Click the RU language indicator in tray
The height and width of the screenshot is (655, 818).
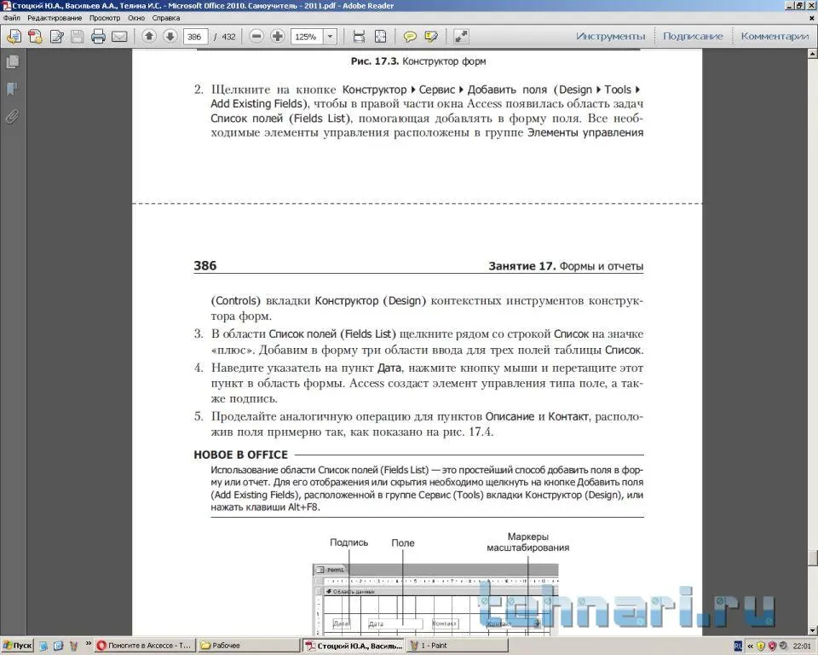click(738, 646)
